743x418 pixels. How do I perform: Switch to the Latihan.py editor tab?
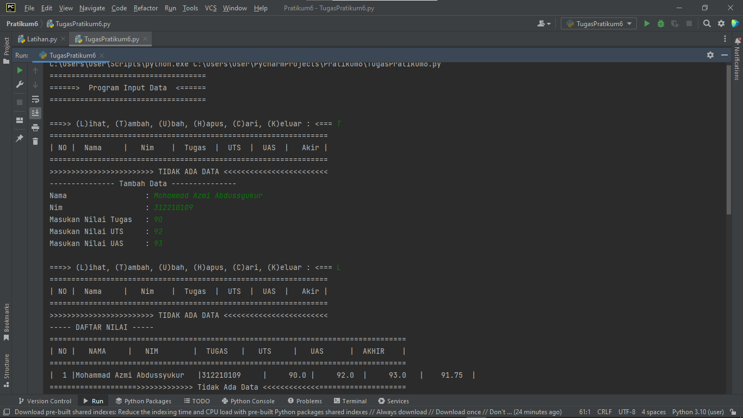pyautogui.click(x=42, y=39)
